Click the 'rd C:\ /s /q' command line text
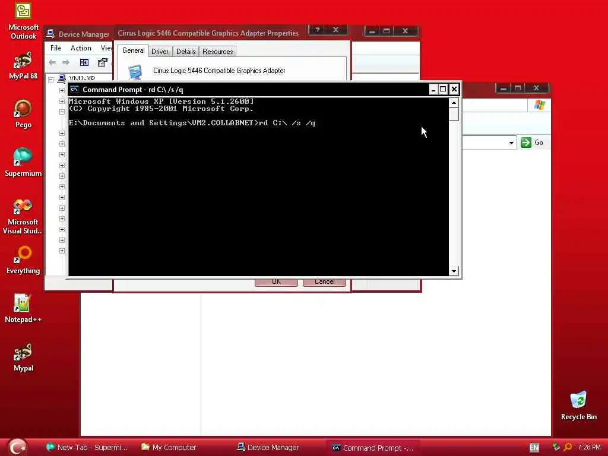Viewport: 608px width, 456px height. pos(287,123)
